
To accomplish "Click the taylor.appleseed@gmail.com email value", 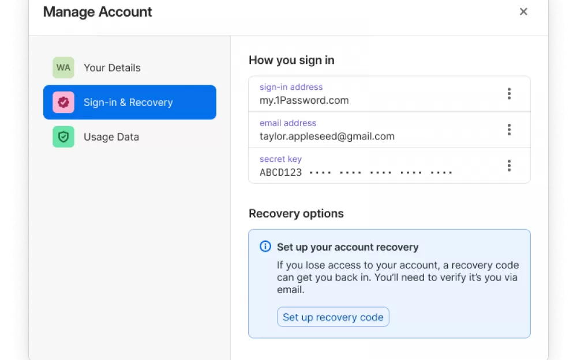I will click(327, 137).
